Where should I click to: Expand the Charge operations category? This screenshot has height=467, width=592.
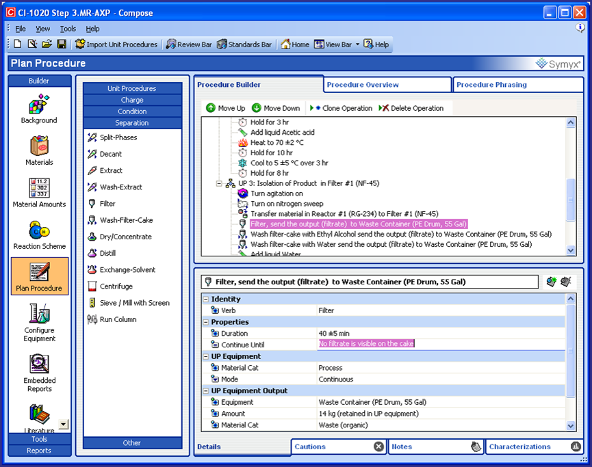[x=132, y=100]
